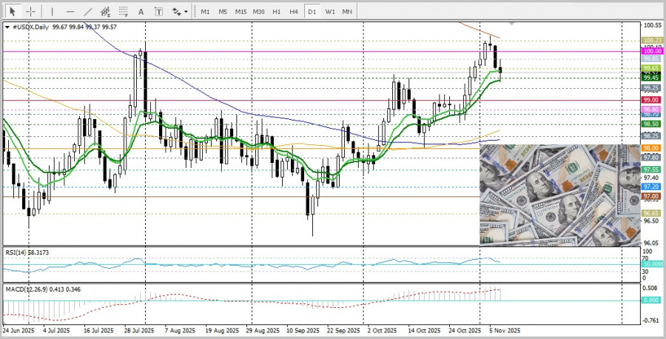The image size is (666, 339).
Task: Select the trendline drawing tool
Action: coord(89,12)
